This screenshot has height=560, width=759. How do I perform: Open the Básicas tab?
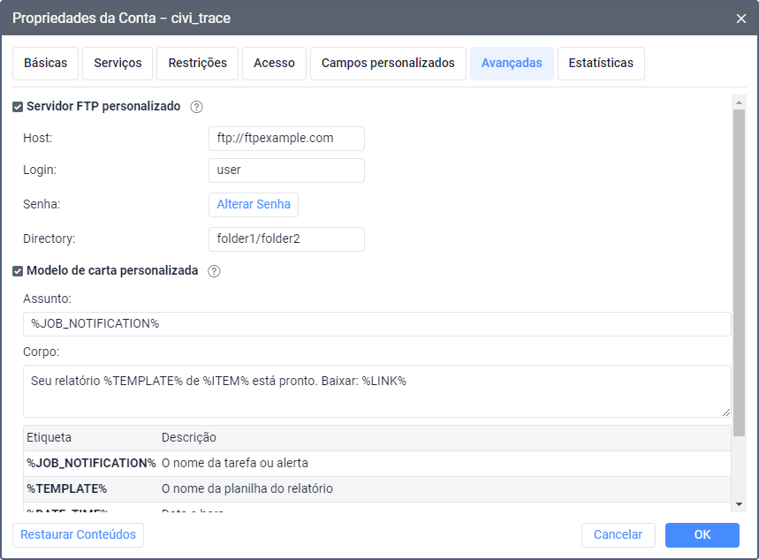click(x=45, y=64)
